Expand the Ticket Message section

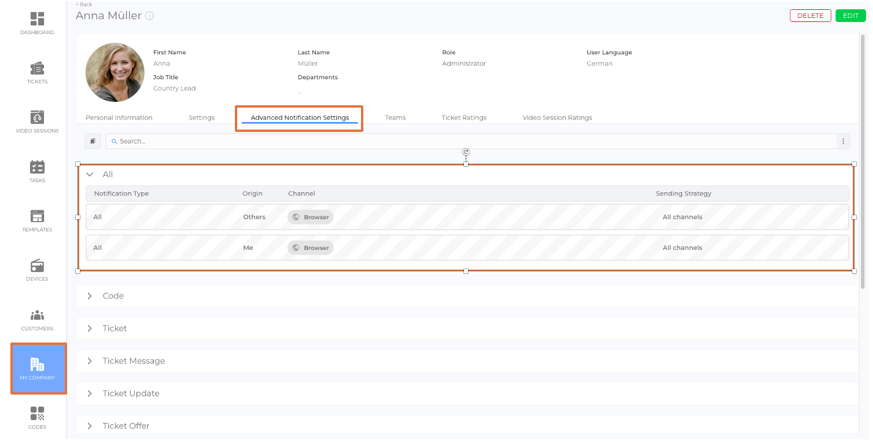click(90, 361)
